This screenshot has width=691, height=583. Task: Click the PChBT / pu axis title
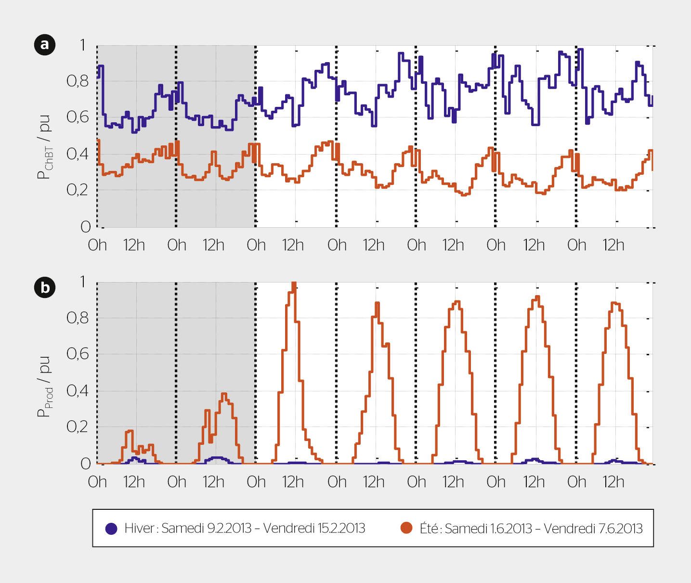(45, 147)
